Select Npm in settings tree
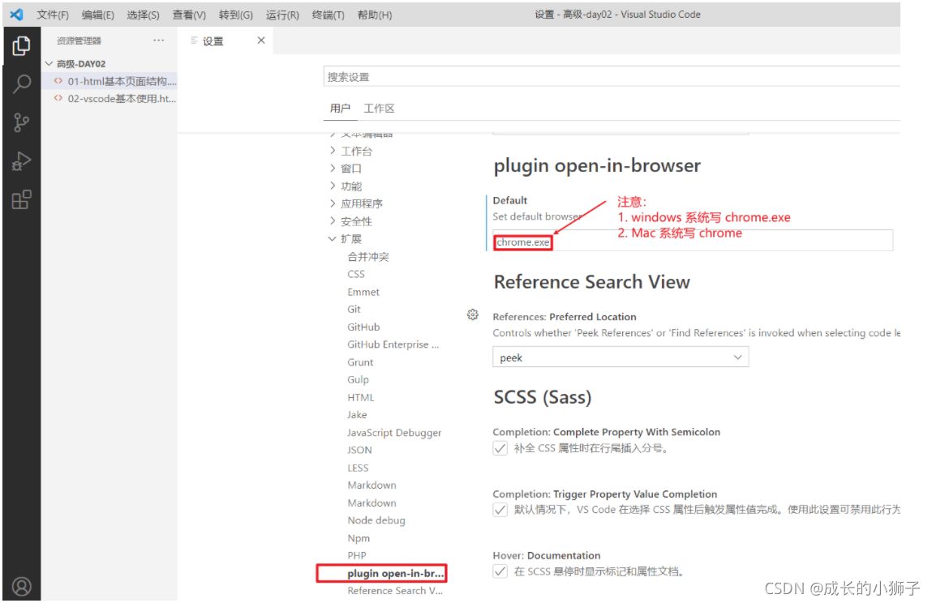The height and width of the screenshot is (603, 932). [x=359, y=538]
